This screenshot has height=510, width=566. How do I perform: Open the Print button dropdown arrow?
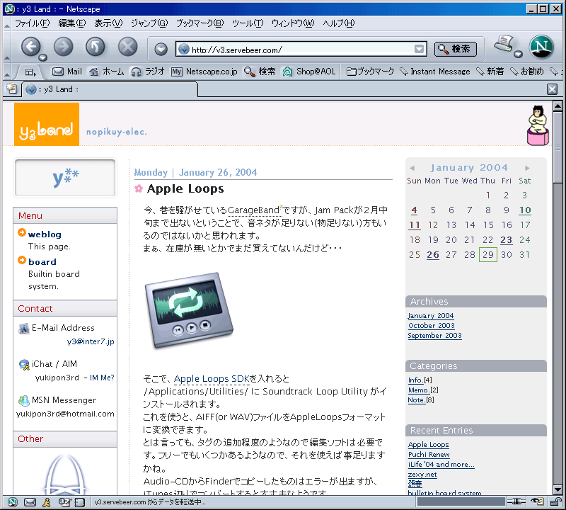(519, 55)
